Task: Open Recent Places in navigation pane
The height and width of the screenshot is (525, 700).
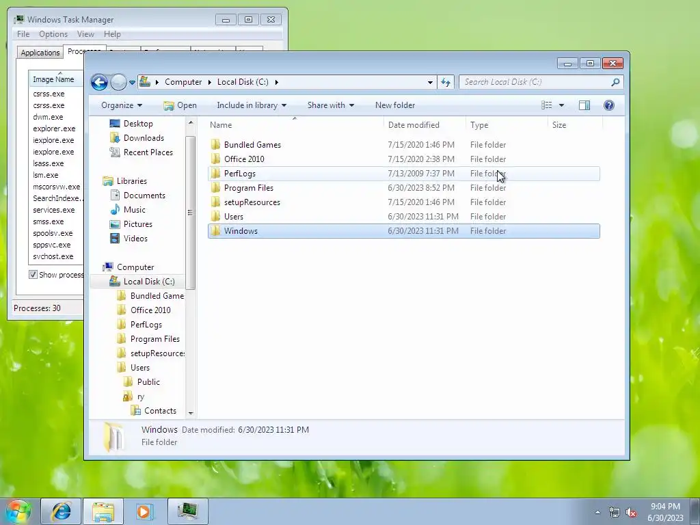Action: [148, 152]
